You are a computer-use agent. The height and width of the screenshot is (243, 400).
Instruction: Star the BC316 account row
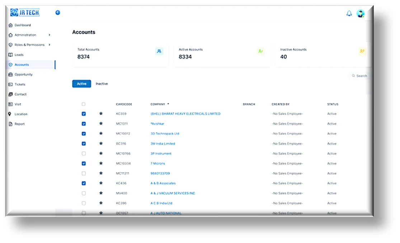(101, 144)
